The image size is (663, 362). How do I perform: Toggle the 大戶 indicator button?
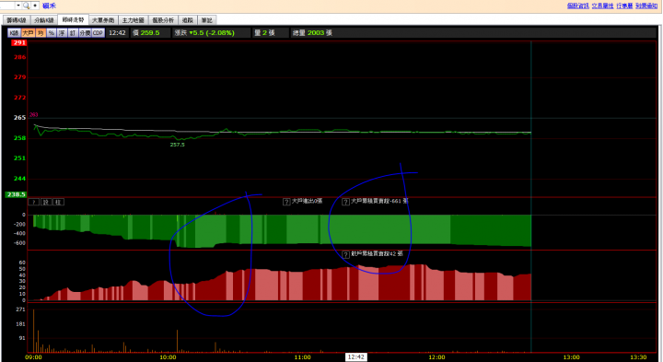28,33
